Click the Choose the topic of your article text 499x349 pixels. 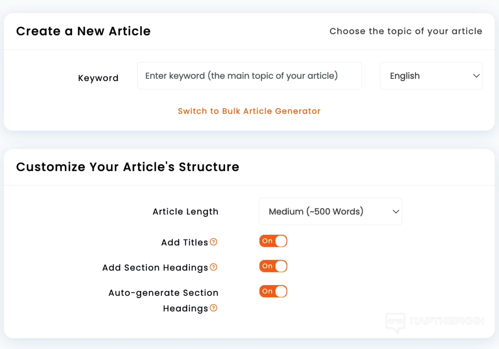(x=406, y=31)
